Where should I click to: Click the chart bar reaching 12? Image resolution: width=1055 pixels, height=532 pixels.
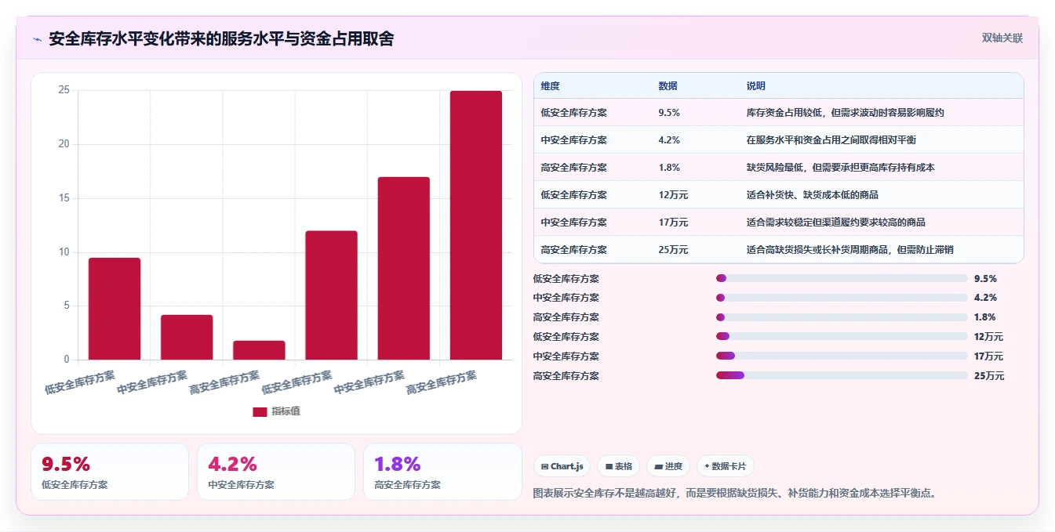point(331,295)
